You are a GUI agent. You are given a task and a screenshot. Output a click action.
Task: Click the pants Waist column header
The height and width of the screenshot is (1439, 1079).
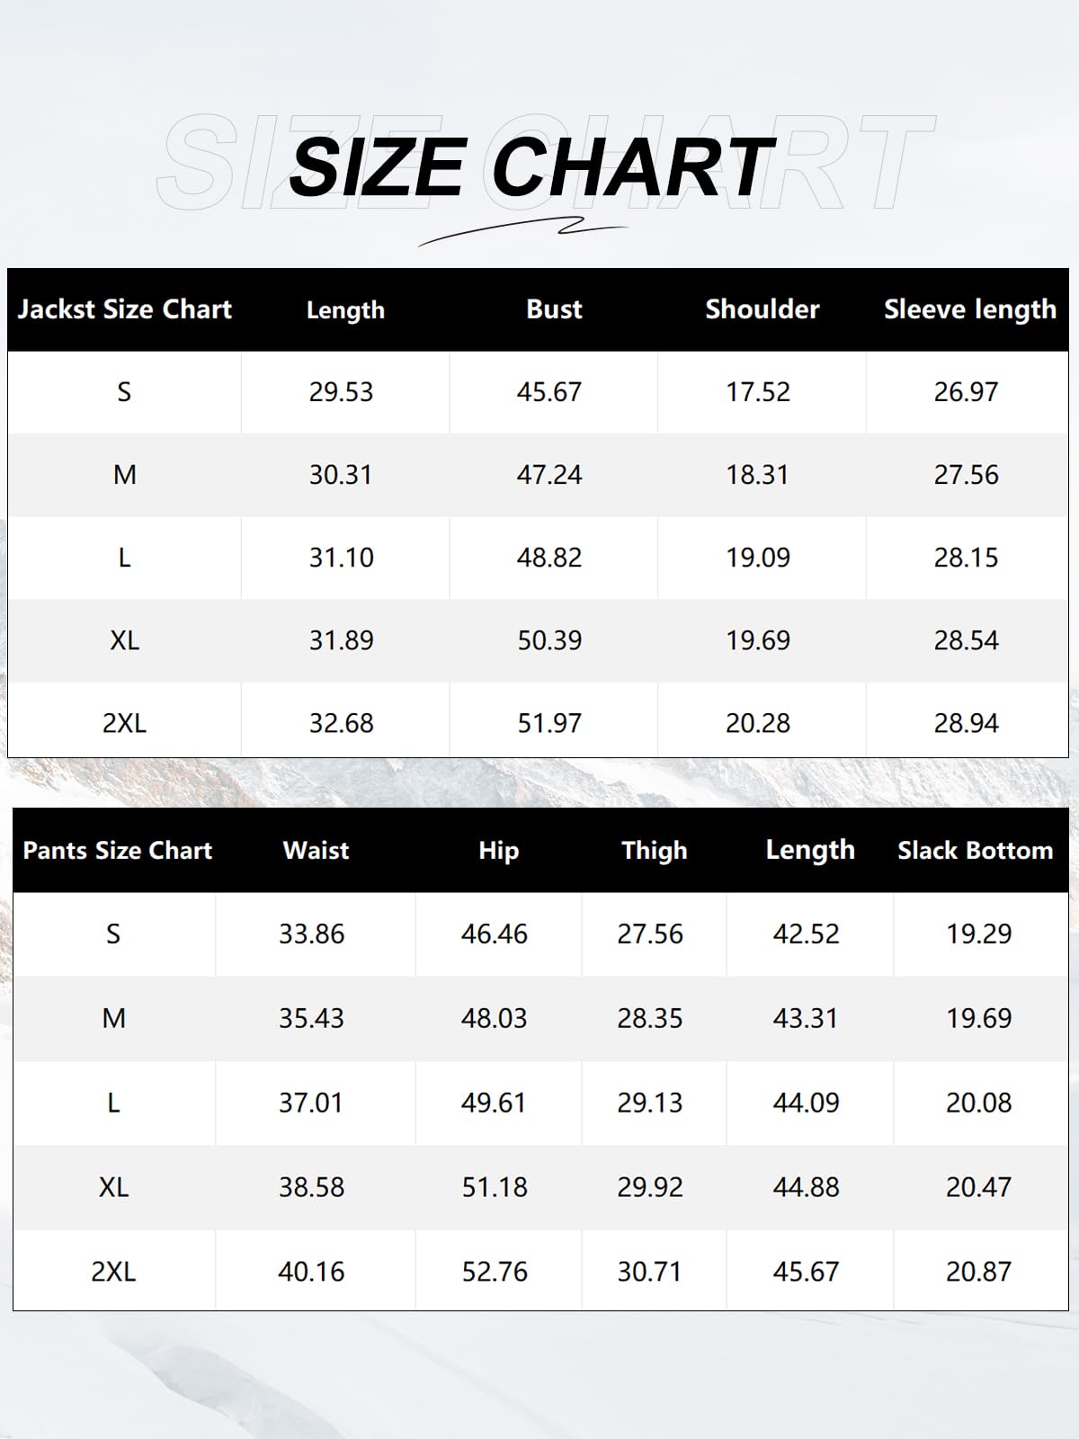click(x=316, y=851)
